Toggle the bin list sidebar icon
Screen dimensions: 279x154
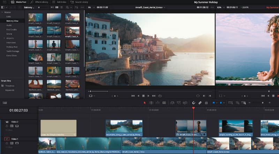pos(3,7)
